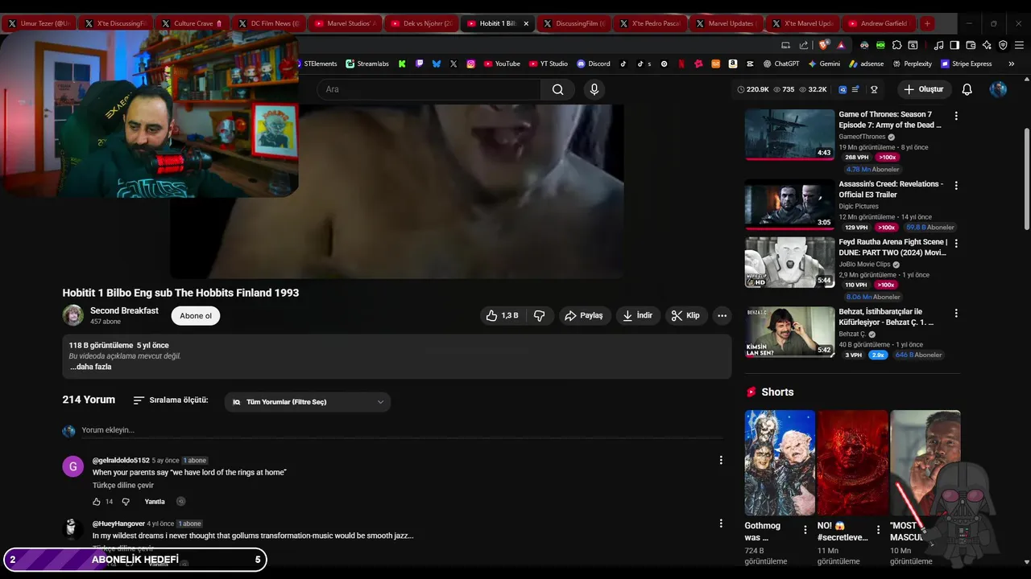1031x579 pixels.
Task: Open options for Feyd Rautha Arena video
Action: pos(956,244)
